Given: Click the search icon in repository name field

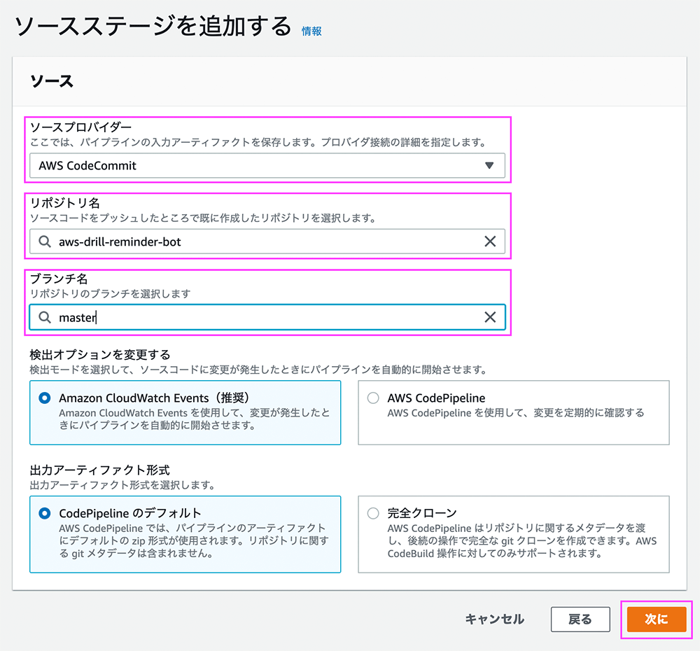Looking at the screenshot, I should (x=45, y=241).
